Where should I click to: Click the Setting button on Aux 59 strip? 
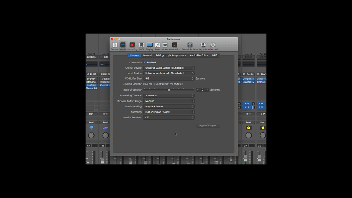248,57
